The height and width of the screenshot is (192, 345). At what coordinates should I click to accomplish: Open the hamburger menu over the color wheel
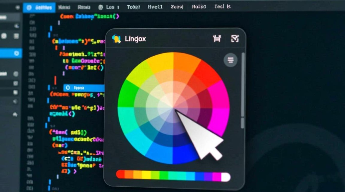[x=230, y=60]
